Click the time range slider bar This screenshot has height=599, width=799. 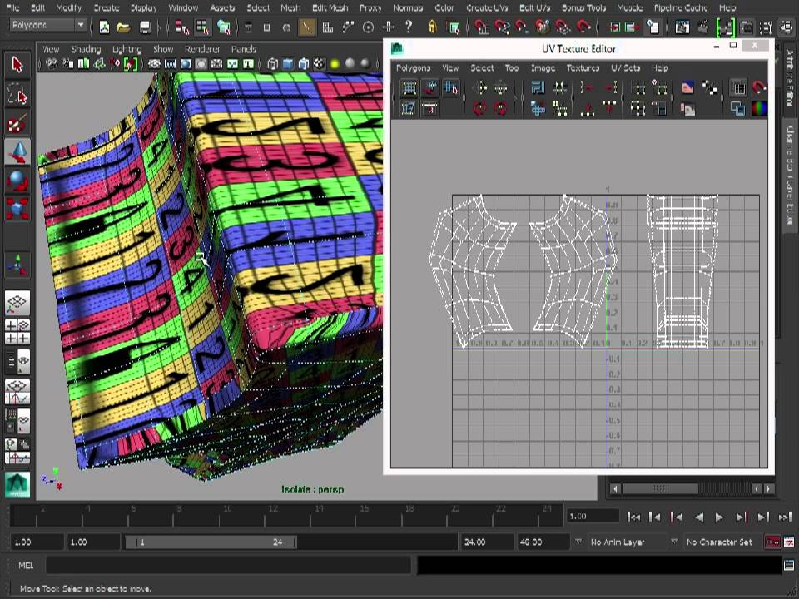(210, 542)
